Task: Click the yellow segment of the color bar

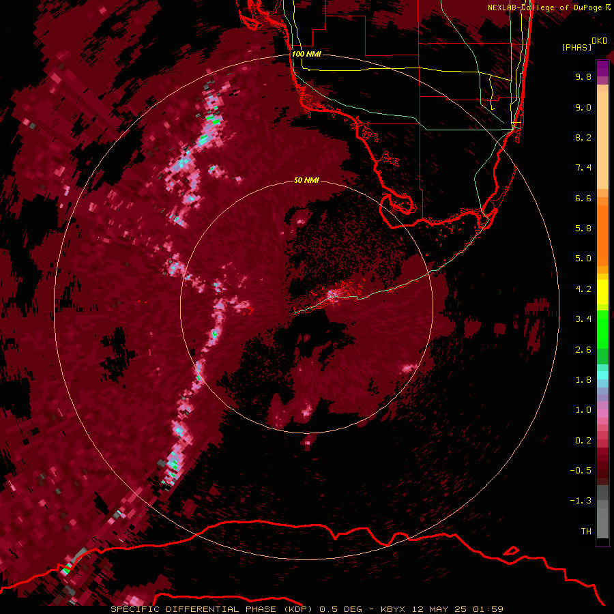Action: [602, 291]
